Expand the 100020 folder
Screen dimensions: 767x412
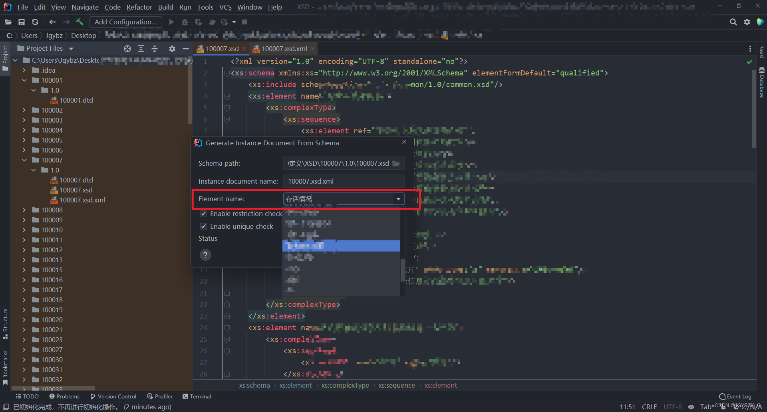(24, 320)
